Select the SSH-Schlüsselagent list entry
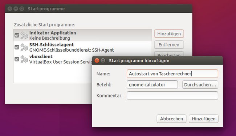236x136 pixels. click(x=83, y=47)
